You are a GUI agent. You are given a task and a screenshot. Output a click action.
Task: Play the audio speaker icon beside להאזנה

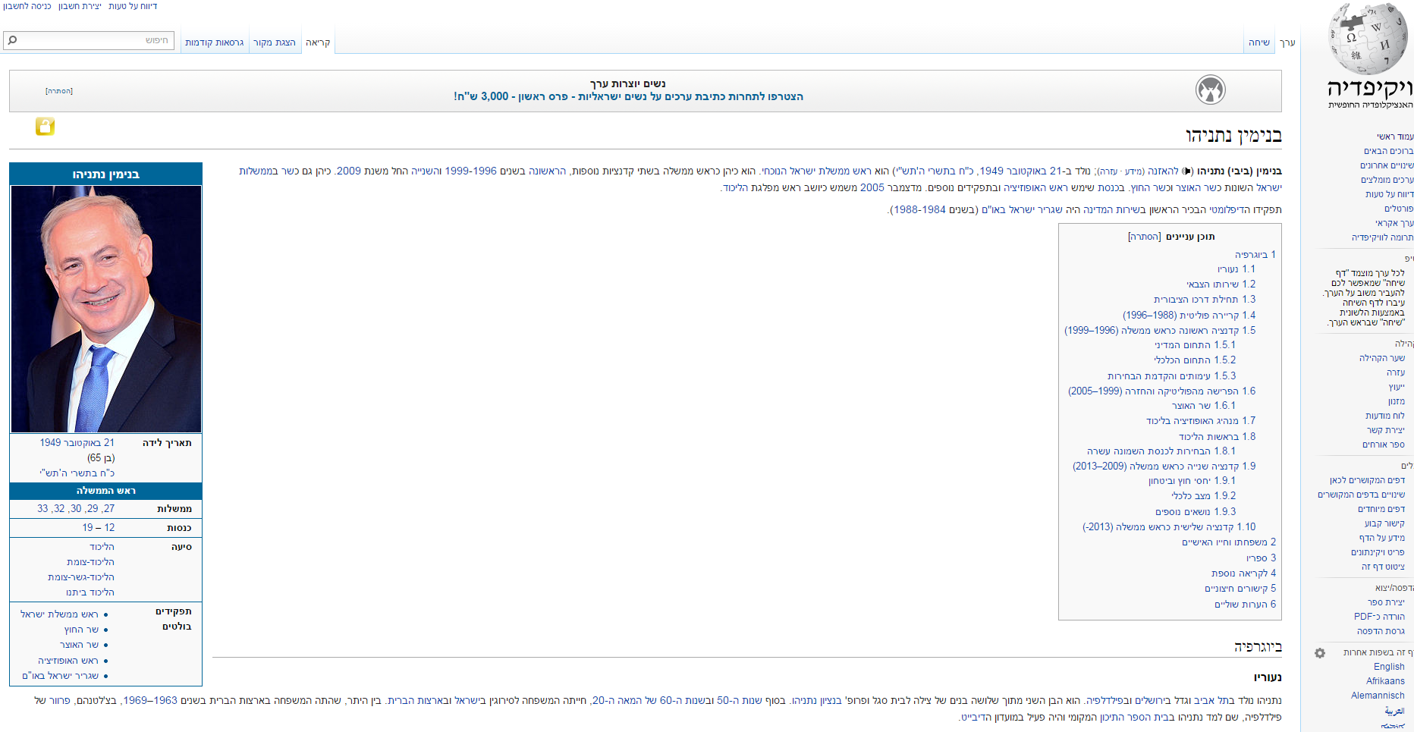pos(1188,171)
